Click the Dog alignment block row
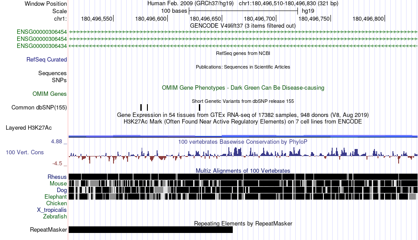418x240 pixels. pos(243,190)
